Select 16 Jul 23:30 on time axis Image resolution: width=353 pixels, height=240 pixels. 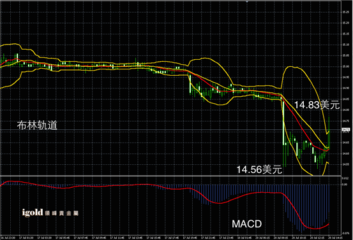tap(8, 237)
